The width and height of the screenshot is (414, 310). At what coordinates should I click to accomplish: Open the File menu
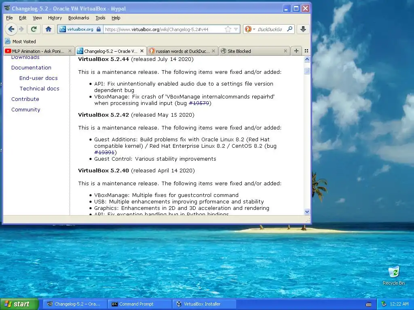pyautogui.click(x=9, y=18)
